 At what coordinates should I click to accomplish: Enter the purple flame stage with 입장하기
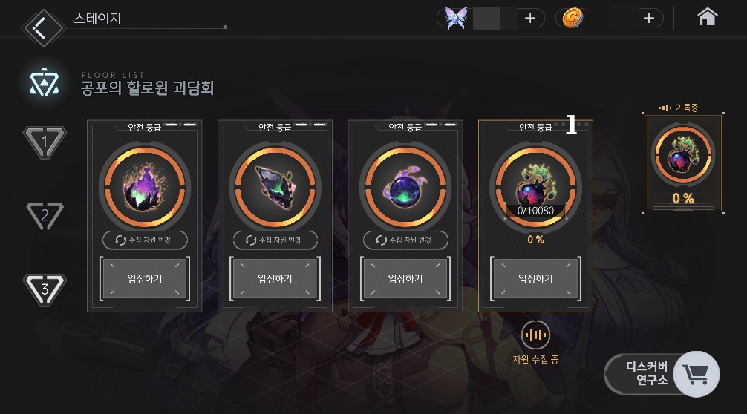pyautogui.click(x=145, y=279)
